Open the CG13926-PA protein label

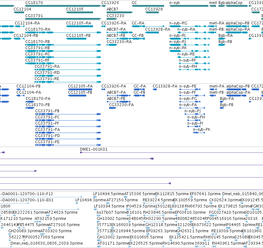pyautogui.click(x=114, y=86)
